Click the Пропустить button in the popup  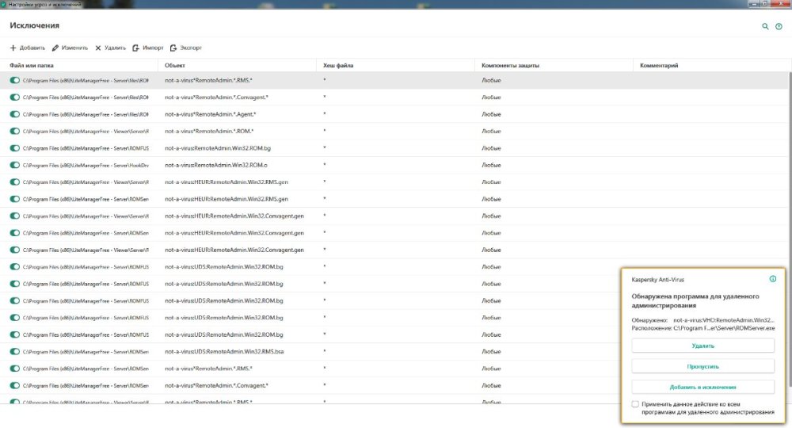coord(703,366)
